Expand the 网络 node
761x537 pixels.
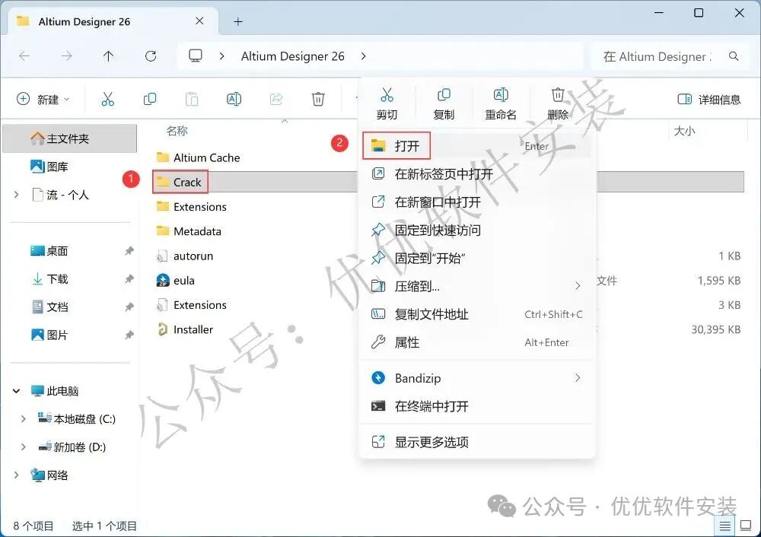17,475
